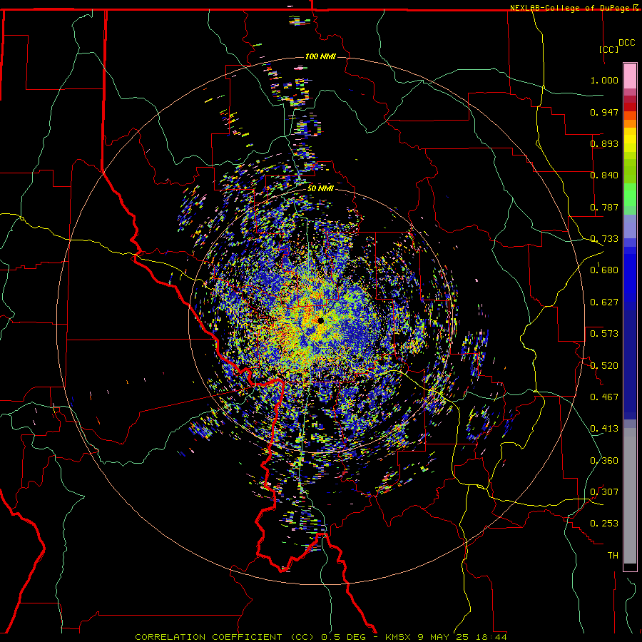The height and width of the screenshot is (642, 642).
Task: Click the 0.413 legend value
Action: [604, 429]
